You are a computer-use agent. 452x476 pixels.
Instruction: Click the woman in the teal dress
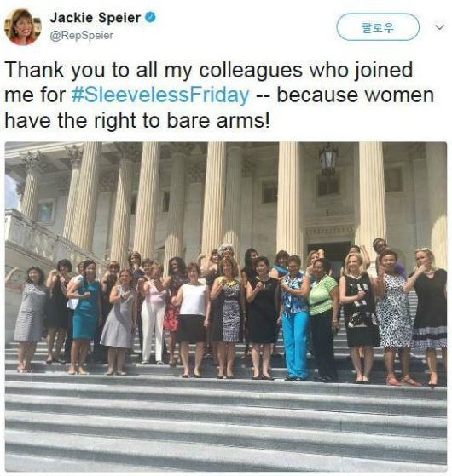85,317
